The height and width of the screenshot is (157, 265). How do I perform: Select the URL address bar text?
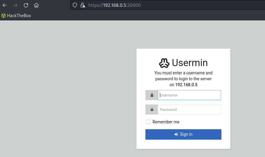pos(115,5)
